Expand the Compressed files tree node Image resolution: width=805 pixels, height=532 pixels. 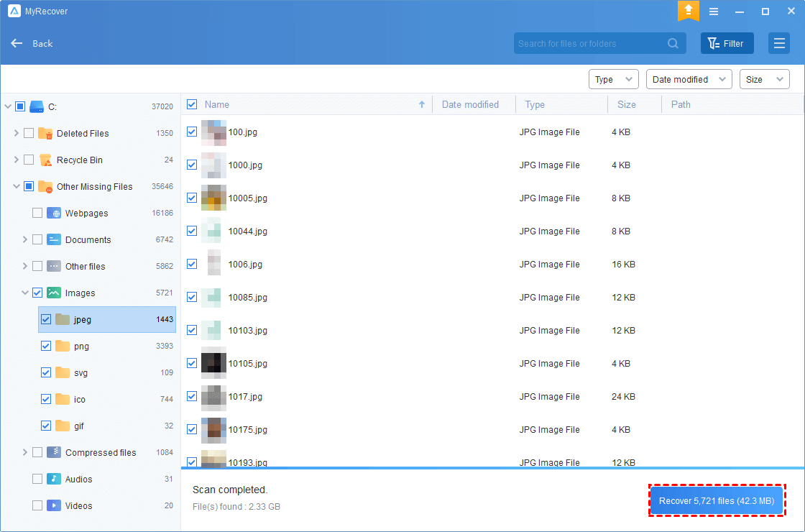point(25,452)
